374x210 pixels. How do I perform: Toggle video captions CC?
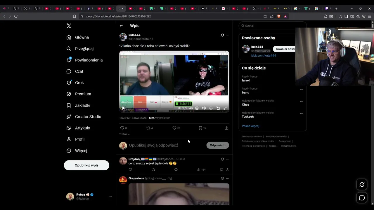(x=197, y=108)
